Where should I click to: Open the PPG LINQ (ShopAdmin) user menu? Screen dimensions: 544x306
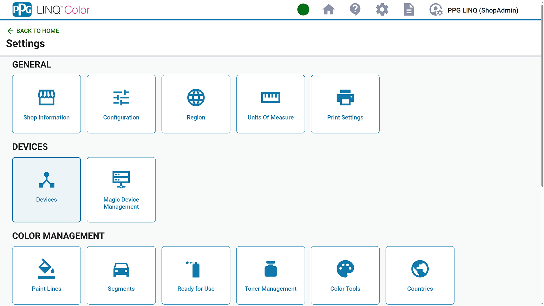(x=474, y=10)
